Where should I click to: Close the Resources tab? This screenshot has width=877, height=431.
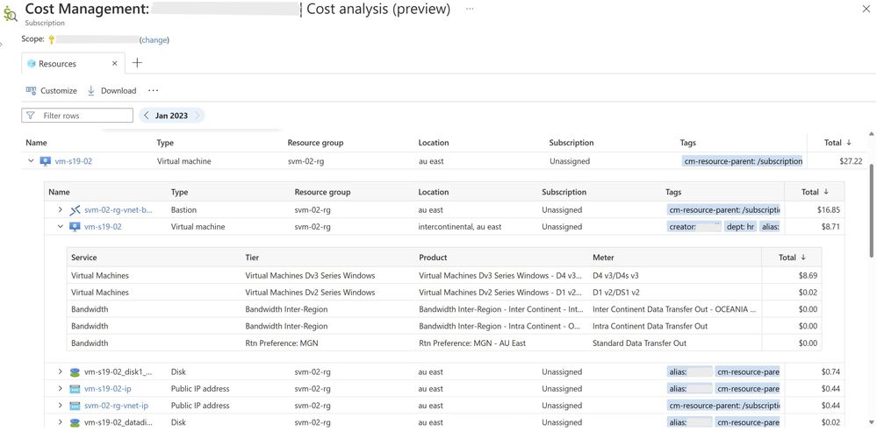click(115, 64)
